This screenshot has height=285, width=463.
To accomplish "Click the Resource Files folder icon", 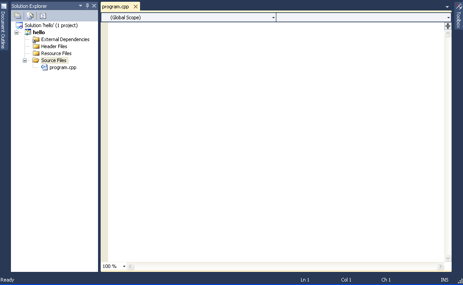I will click(36, 53).
